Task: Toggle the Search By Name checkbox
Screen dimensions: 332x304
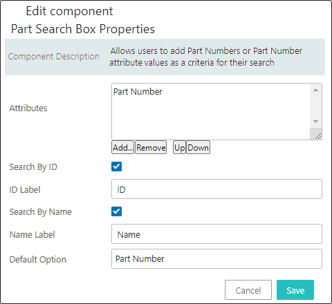Action: (x=116, y=211)
